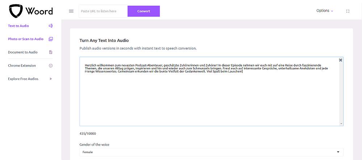The width and height of the screenshot is (362, 160).
Task: Click the Explore Free Audios play icon
Action: click(x=51, y=79)
